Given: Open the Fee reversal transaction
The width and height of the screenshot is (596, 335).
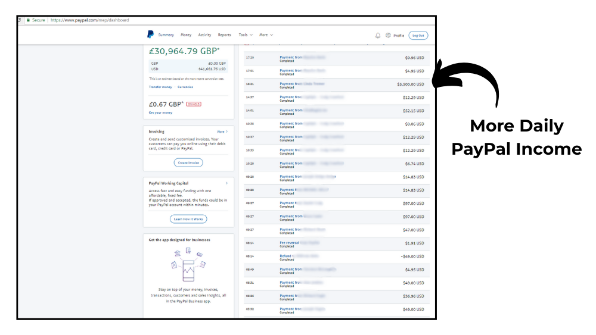Looking at the screenshot, I should click(x=336, y=243).
